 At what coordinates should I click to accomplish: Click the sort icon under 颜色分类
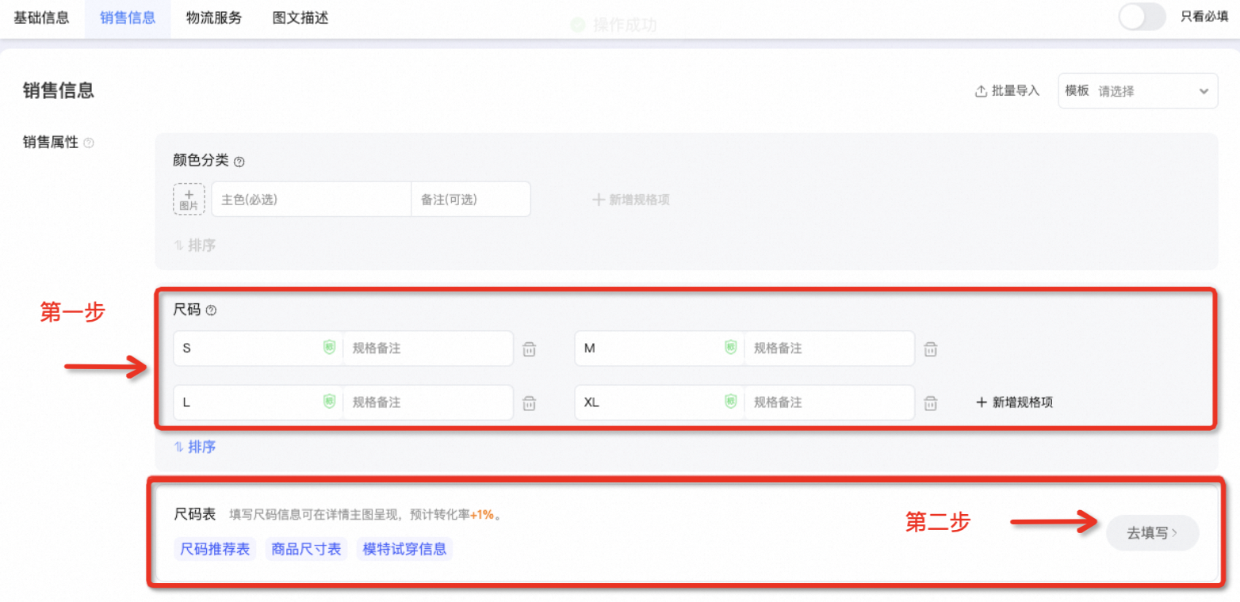coord(178,246)
